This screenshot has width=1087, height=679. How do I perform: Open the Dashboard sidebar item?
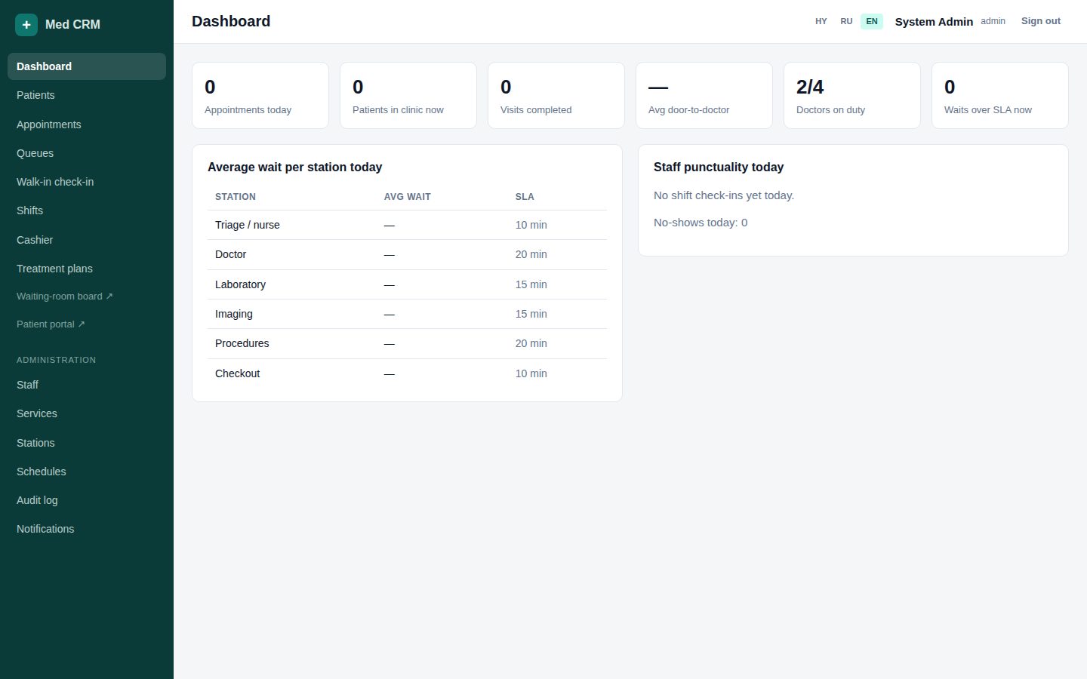click(87, 66)
